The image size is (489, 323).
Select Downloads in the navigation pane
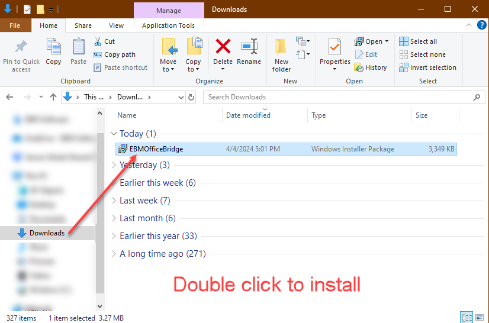coord(47,233)
